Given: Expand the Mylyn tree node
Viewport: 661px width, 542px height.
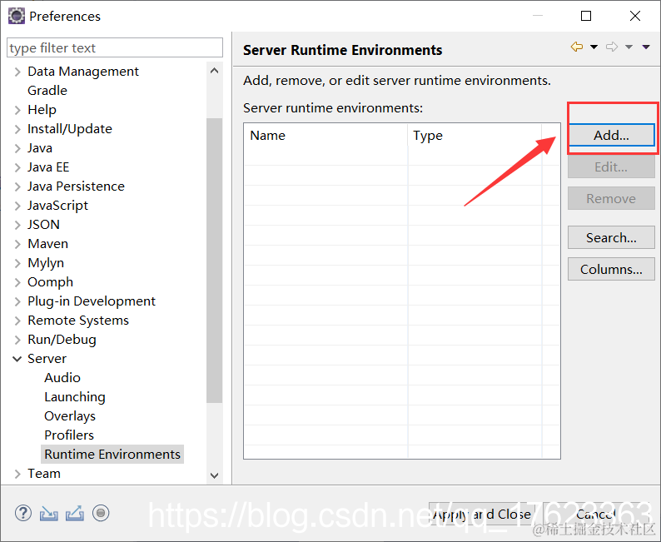Looking at the screenshot, I should [17, 263].
